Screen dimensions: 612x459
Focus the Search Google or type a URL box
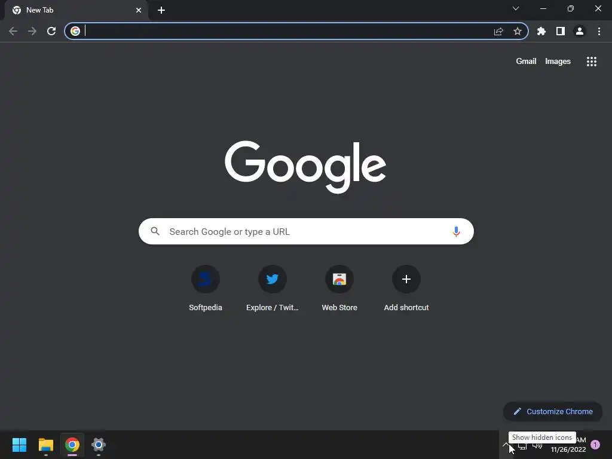click(x=306, y=231)
